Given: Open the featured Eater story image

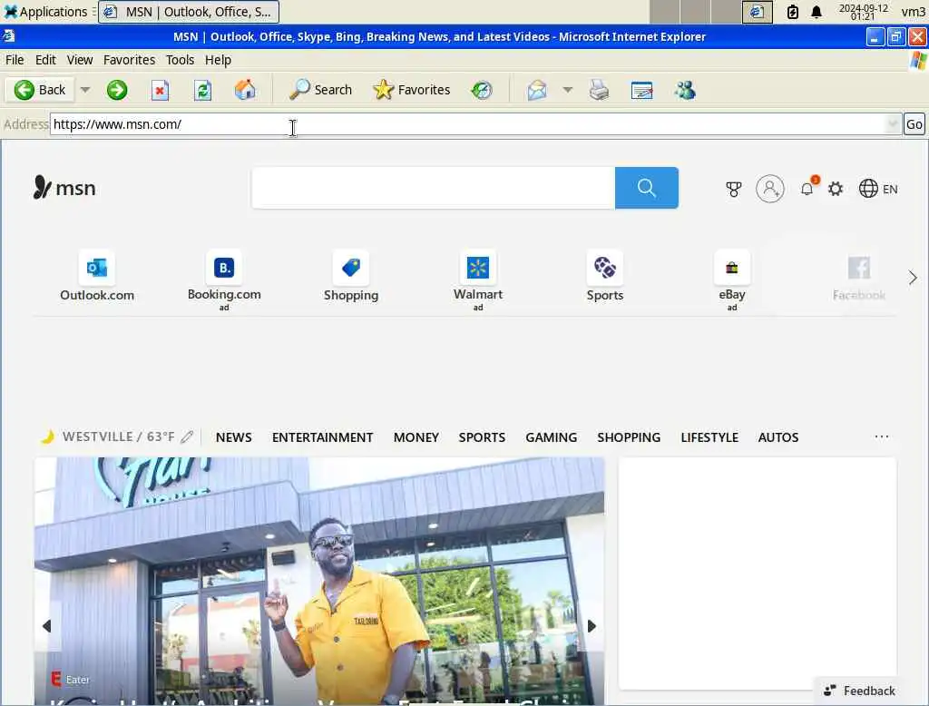Looking at the screenshot, I should coord(319,581).
